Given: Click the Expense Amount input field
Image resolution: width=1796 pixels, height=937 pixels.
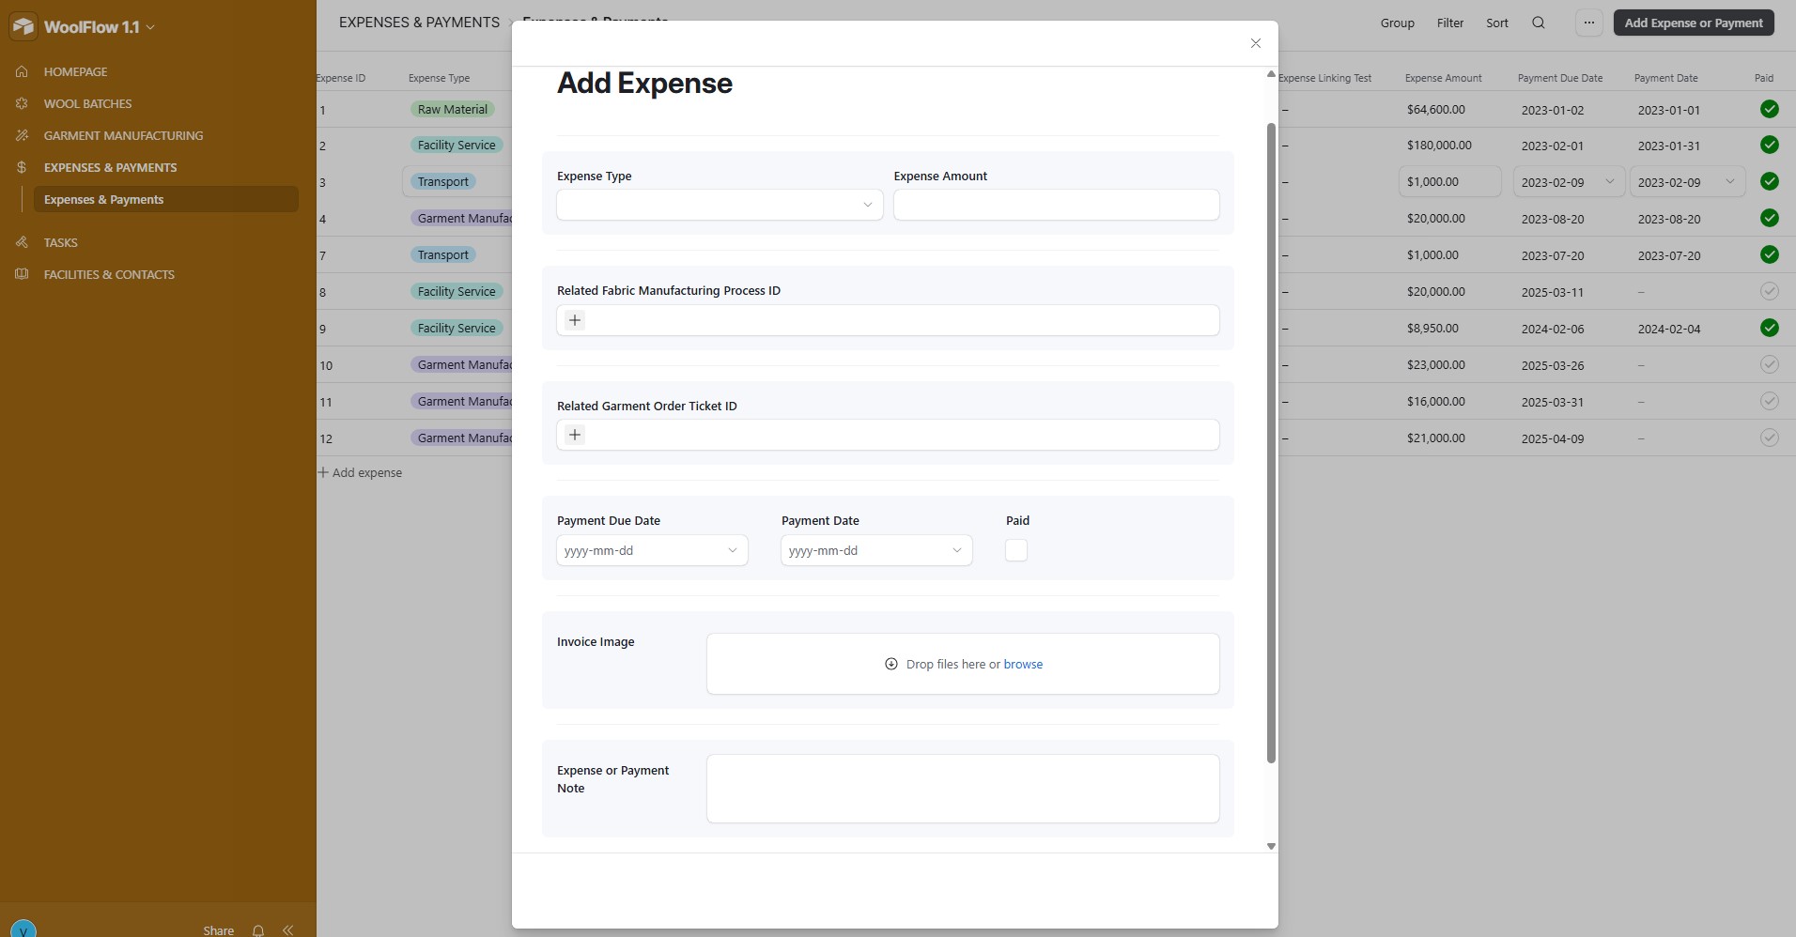Looking at the screenshot, I should 1056,205.
